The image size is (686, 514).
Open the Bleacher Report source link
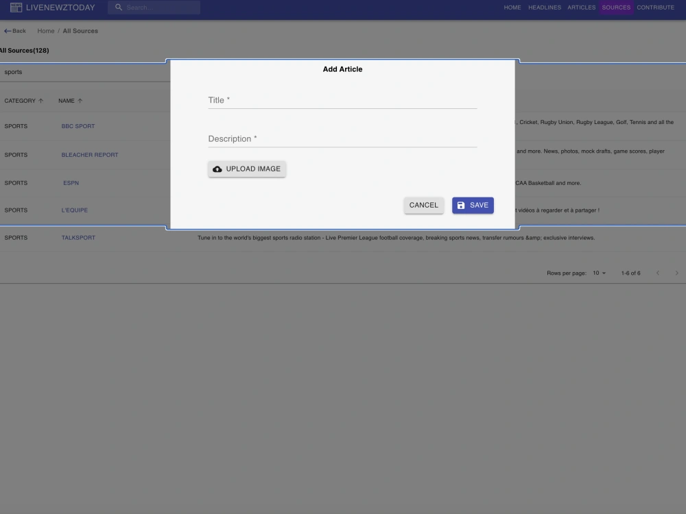coord(90,155)
